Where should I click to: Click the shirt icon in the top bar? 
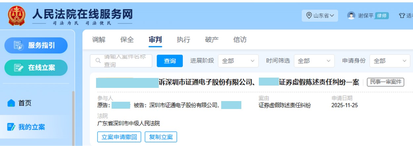[402, 16]
